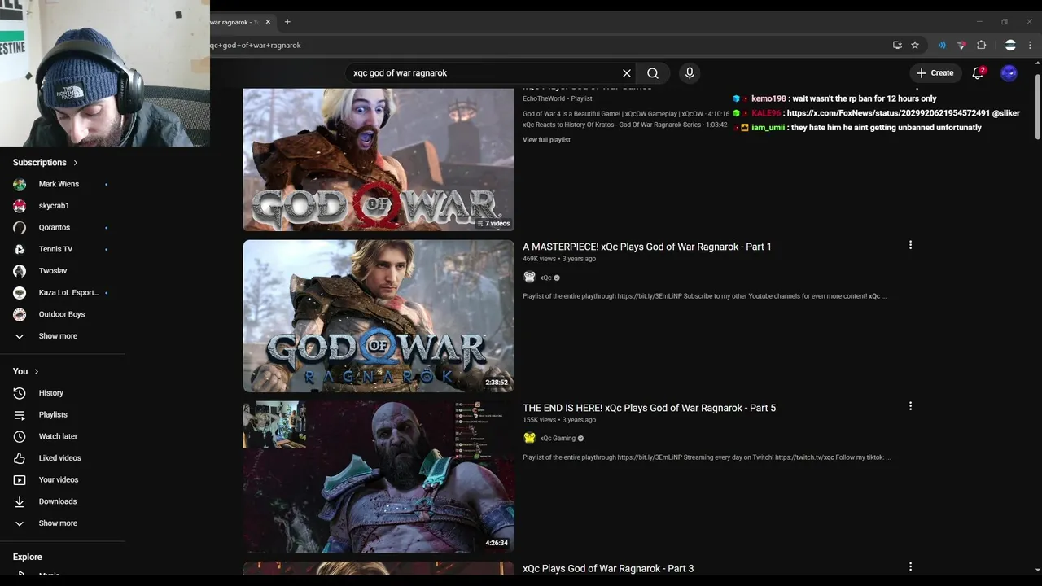The height and width of the screenshot is (586, 1042).
Task: Click the FoxNews link in KALE96's chat message
Action: [x=888, y=113]
